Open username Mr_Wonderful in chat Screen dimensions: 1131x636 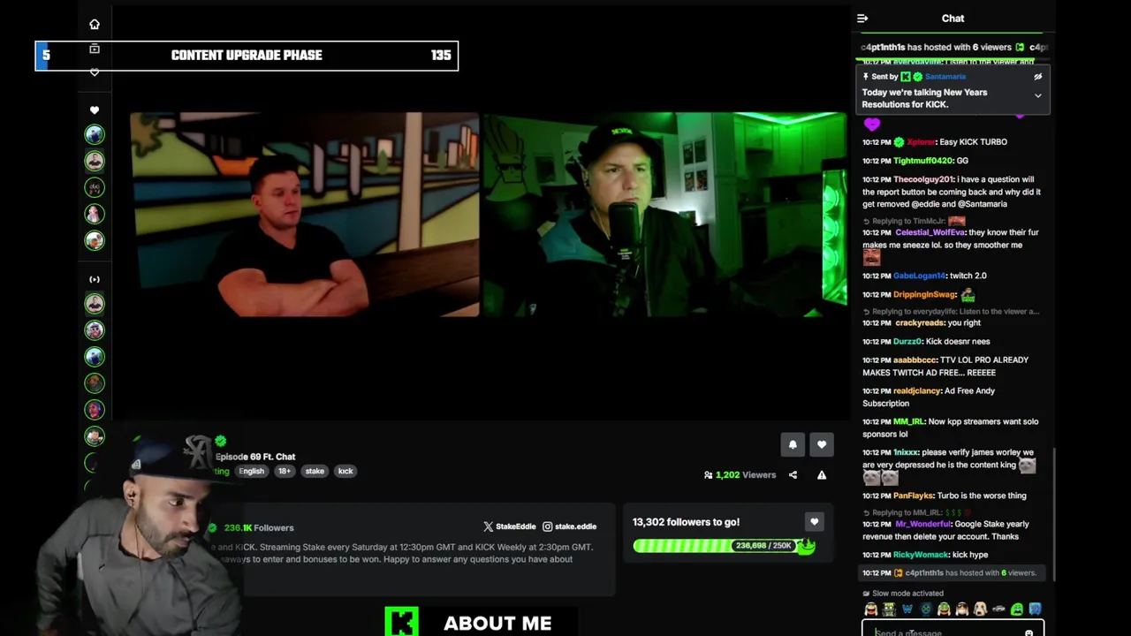(x=924, y=525)
